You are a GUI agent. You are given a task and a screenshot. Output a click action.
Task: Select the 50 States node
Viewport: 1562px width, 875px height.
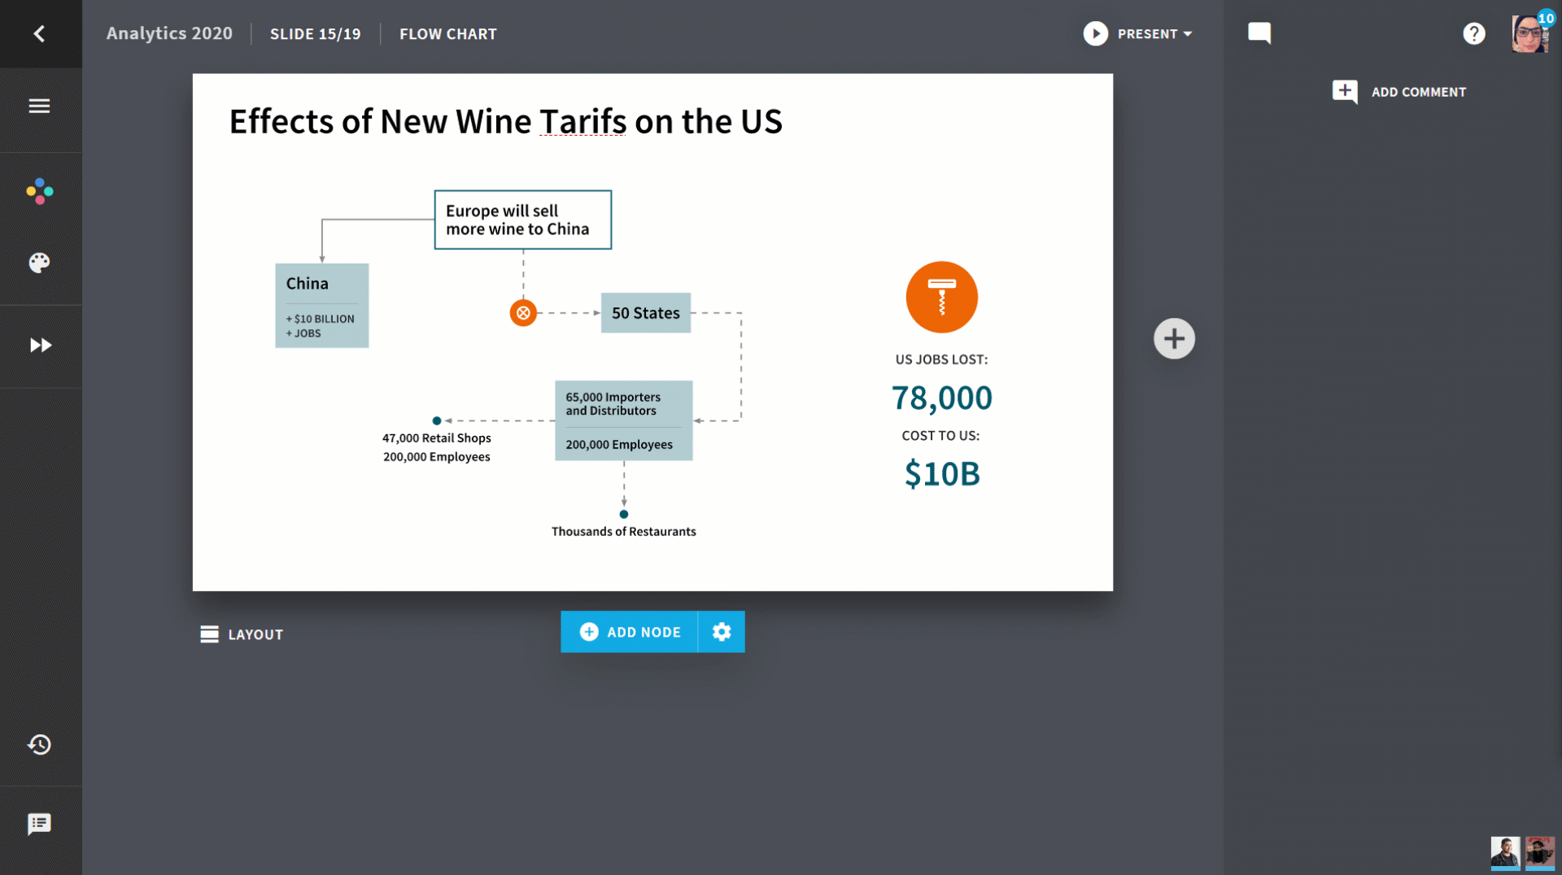tap(646, 313)
